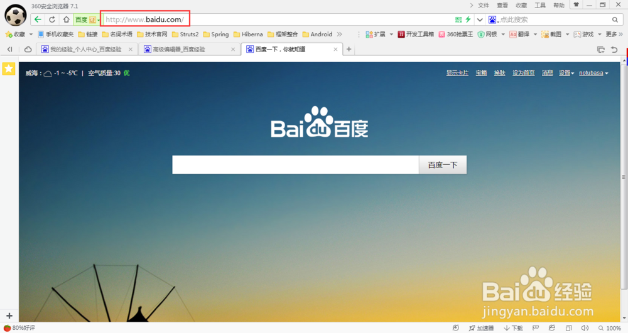Screen dimensions: 628x333
Task: Open the 帮助 menu
Action: pos(559,5)
